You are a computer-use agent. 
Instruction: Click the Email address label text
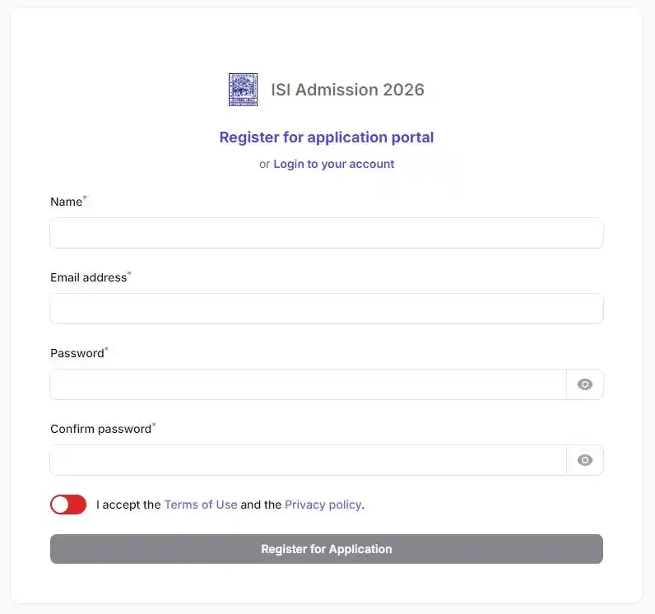coord(89,277)
